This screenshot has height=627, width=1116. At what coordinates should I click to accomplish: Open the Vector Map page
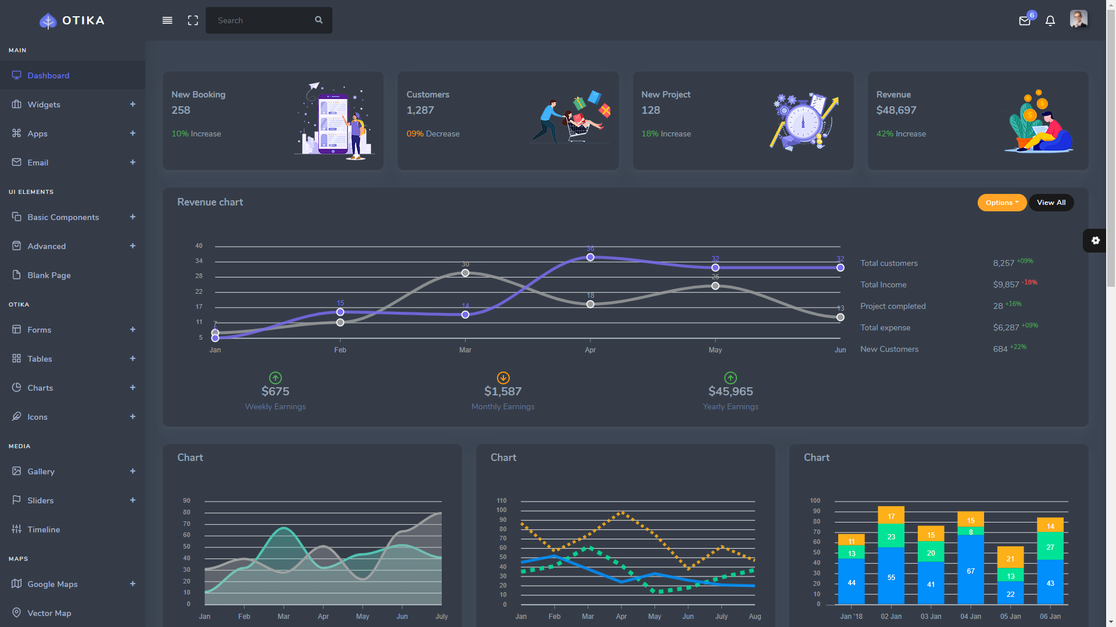coord(49,612)
